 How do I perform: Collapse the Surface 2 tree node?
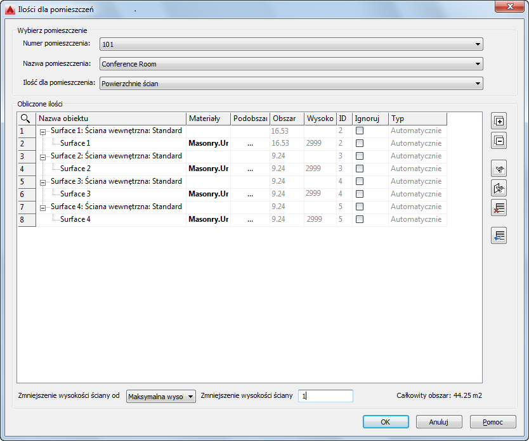tap(43, 157)
